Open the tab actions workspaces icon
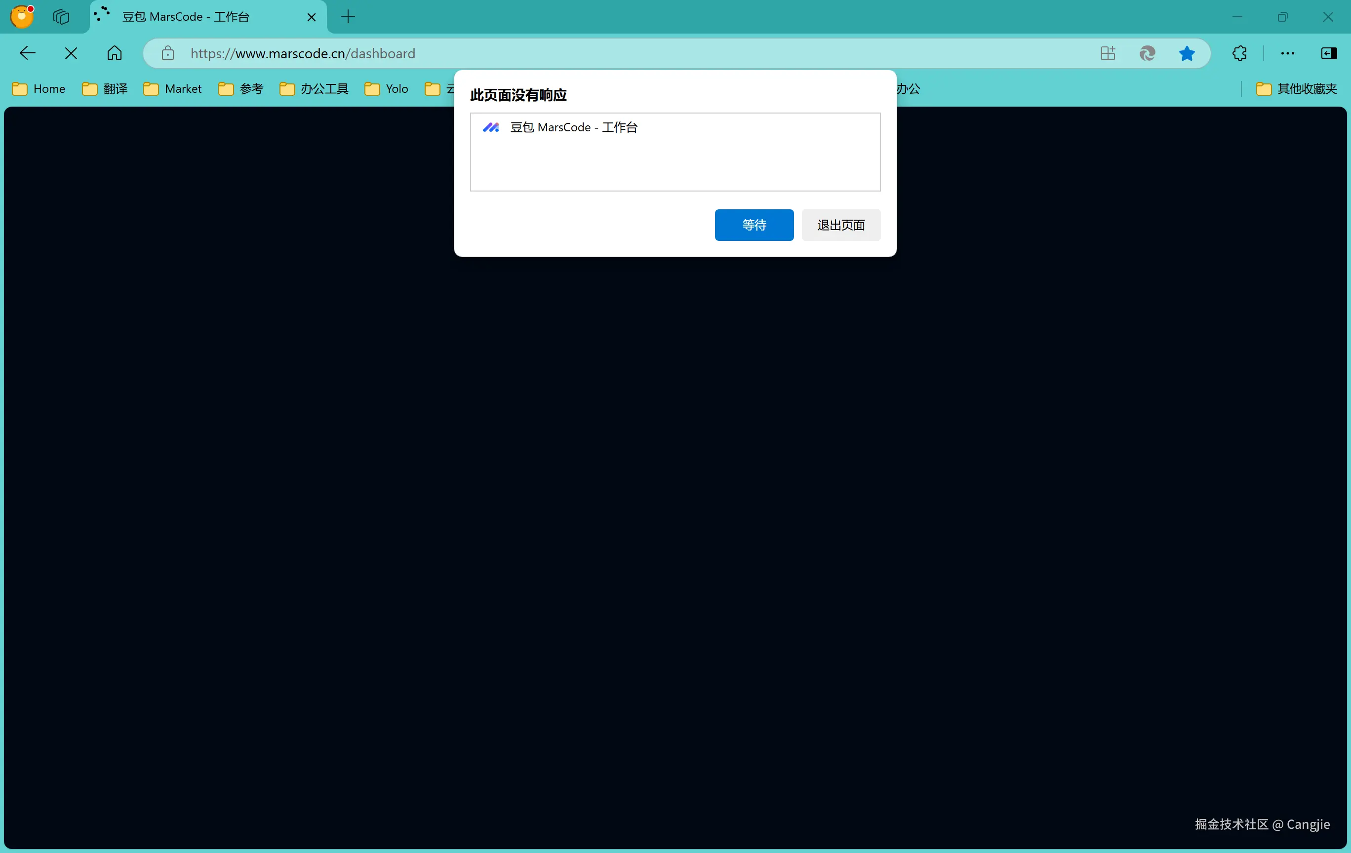1351x853 pixels. tap(61, 17)
